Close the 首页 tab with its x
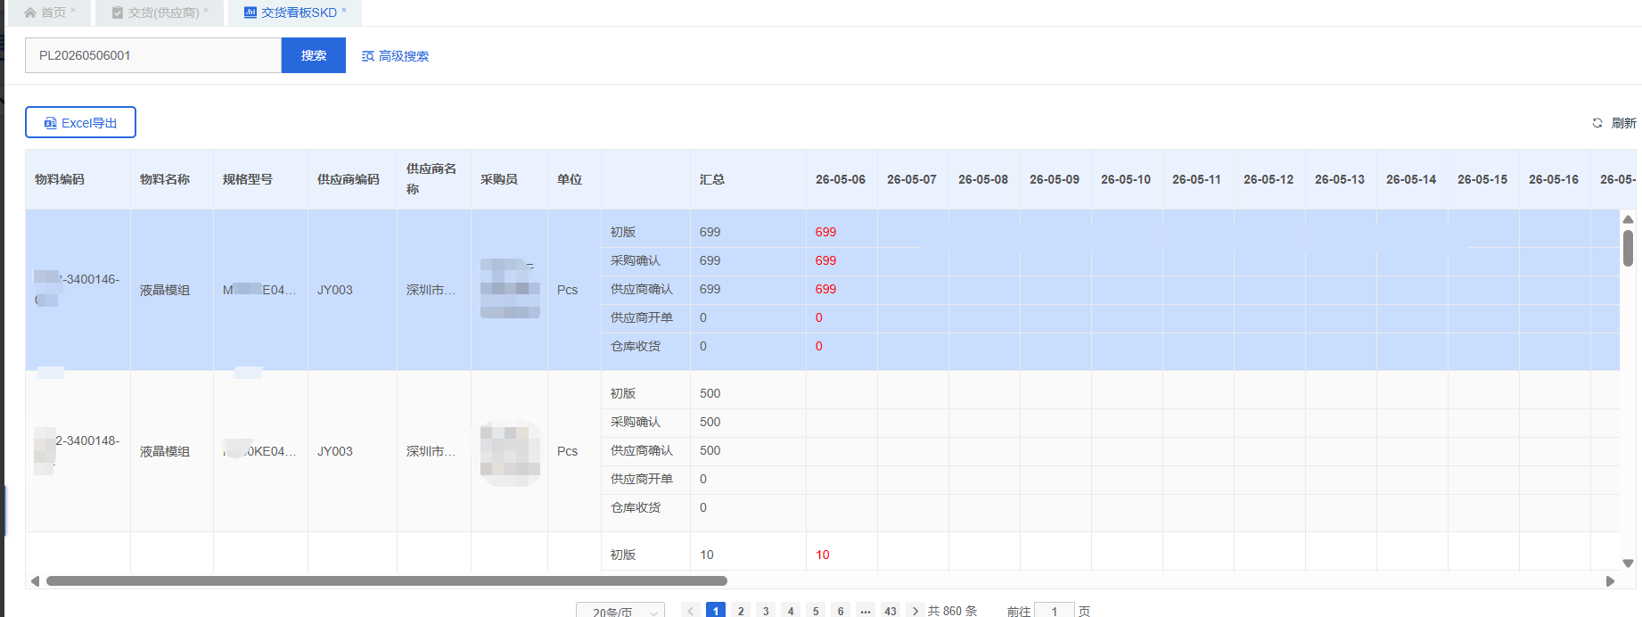The image size is (1642, 617). pyautogui.click(x=73, y=11)
